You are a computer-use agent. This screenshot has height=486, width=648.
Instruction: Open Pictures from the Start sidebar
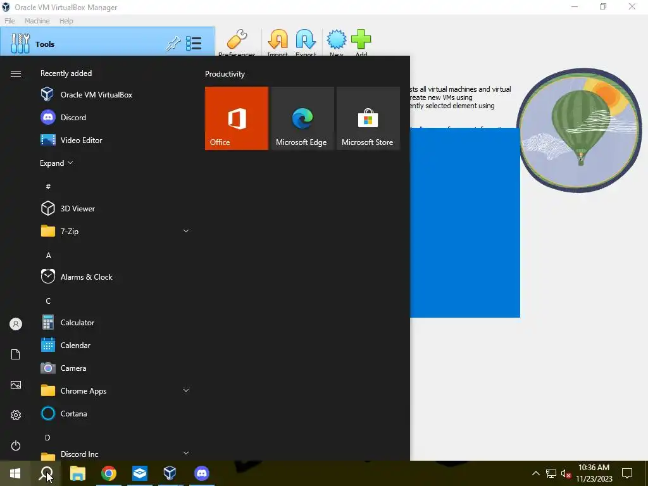click(16, 385)
